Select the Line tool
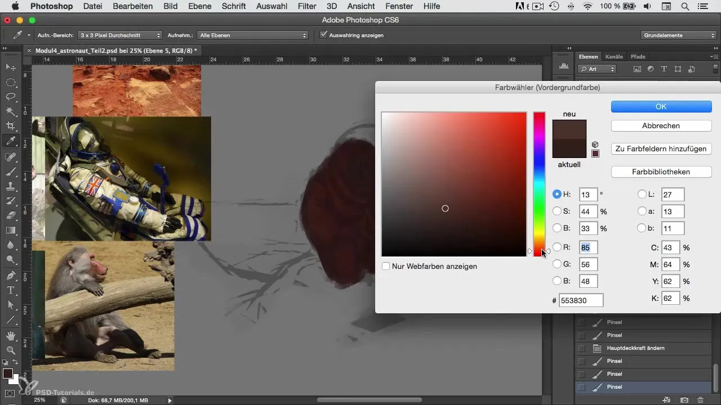The width and height of the screenshot is (721, 405). [11, 319]
